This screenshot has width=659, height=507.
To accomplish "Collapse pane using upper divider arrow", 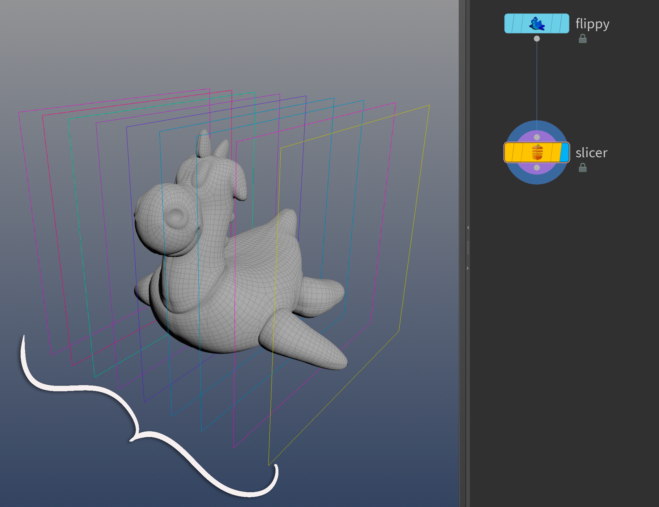I will [x=468, y=228].
